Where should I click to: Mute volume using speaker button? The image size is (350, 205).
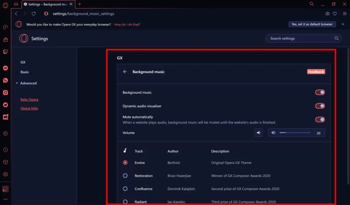258,133
